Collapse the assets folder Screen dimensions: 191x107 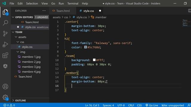click(x=16, y=37)
